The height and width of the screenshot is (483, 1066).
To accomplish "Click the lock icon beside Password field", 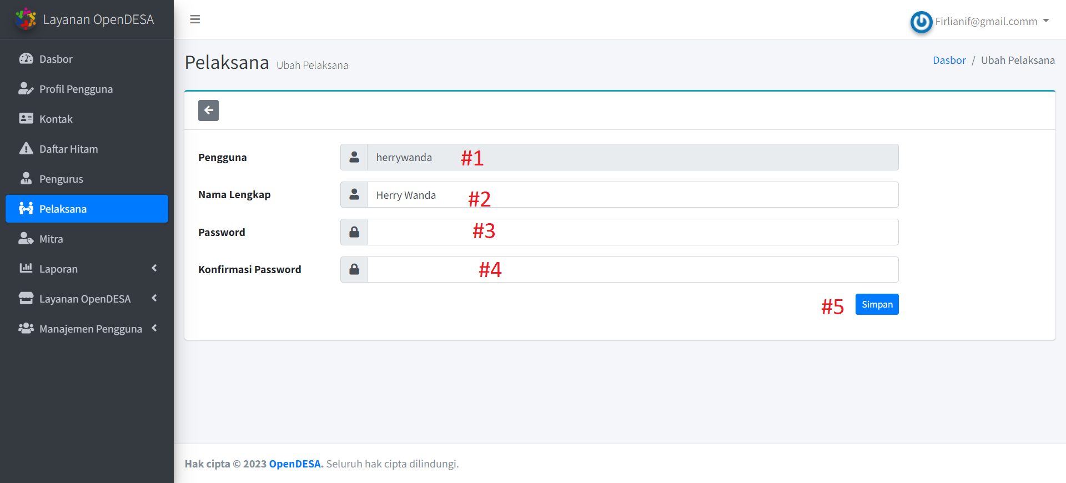I will [x=354, y=232].
